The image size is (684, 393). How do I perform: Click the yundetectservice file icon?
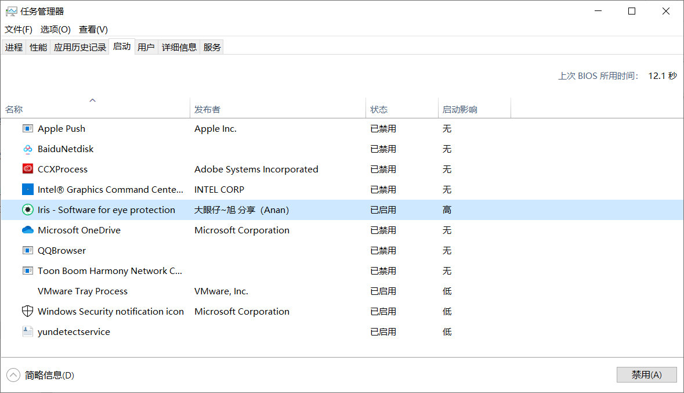(x=27, y=332)
